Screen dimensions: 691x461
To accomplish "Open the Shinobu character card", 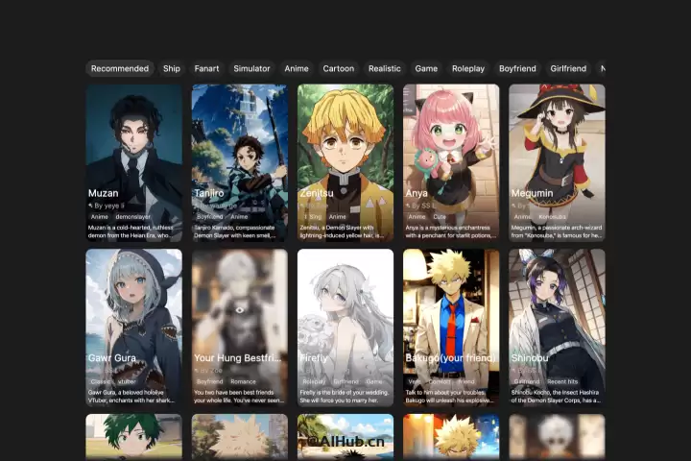I will (x=557, y=328).
